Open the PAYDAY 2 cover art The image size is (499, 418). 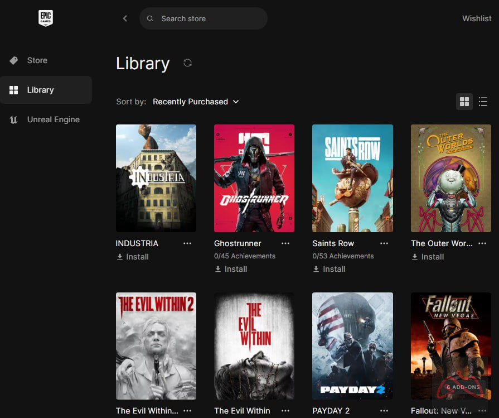pos(352,346)
